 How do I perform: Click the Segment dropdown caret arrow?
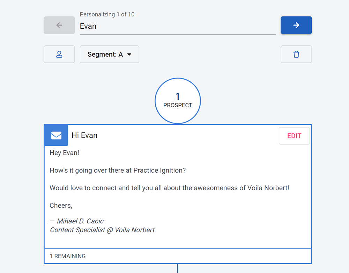coord(129,55)
